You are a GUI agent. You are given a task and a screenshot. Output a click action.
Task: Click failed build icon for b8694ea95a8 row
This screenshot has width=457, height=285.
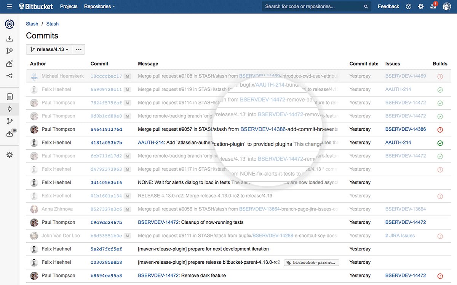click(x=440, y=276)
